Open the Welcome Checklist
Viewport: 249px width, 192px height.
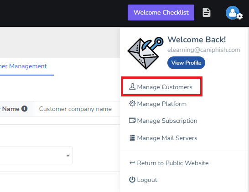point(161,13)
